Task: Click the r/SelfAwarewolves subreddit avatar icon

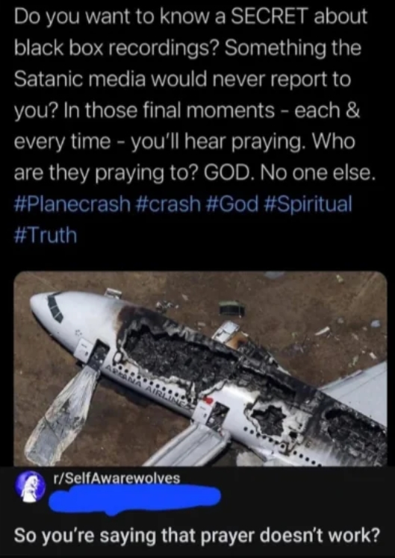Action: pyautogui.click(x=30, y=486)
